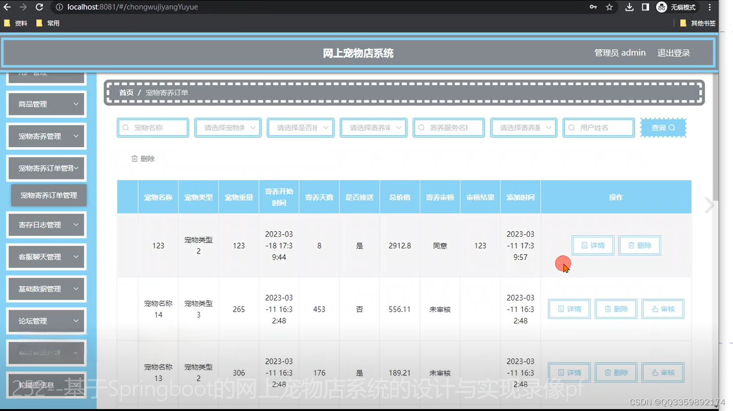Click the magnifier icon in 宠物名称 search box

[x=126, y=128]
